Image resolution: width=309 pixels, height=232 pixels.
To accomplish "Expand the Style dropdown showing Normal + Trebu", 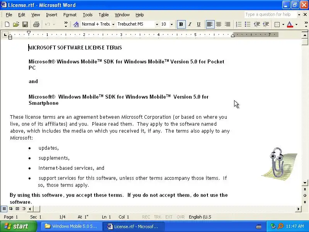I will point(113,24).
